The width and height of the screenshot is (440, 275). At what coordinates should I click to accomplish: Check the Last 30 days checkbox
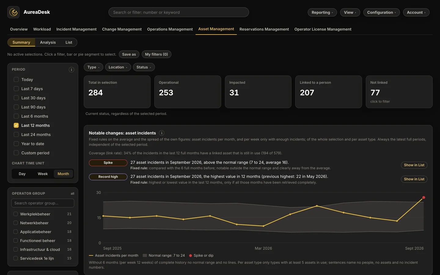tap(16, 98)
